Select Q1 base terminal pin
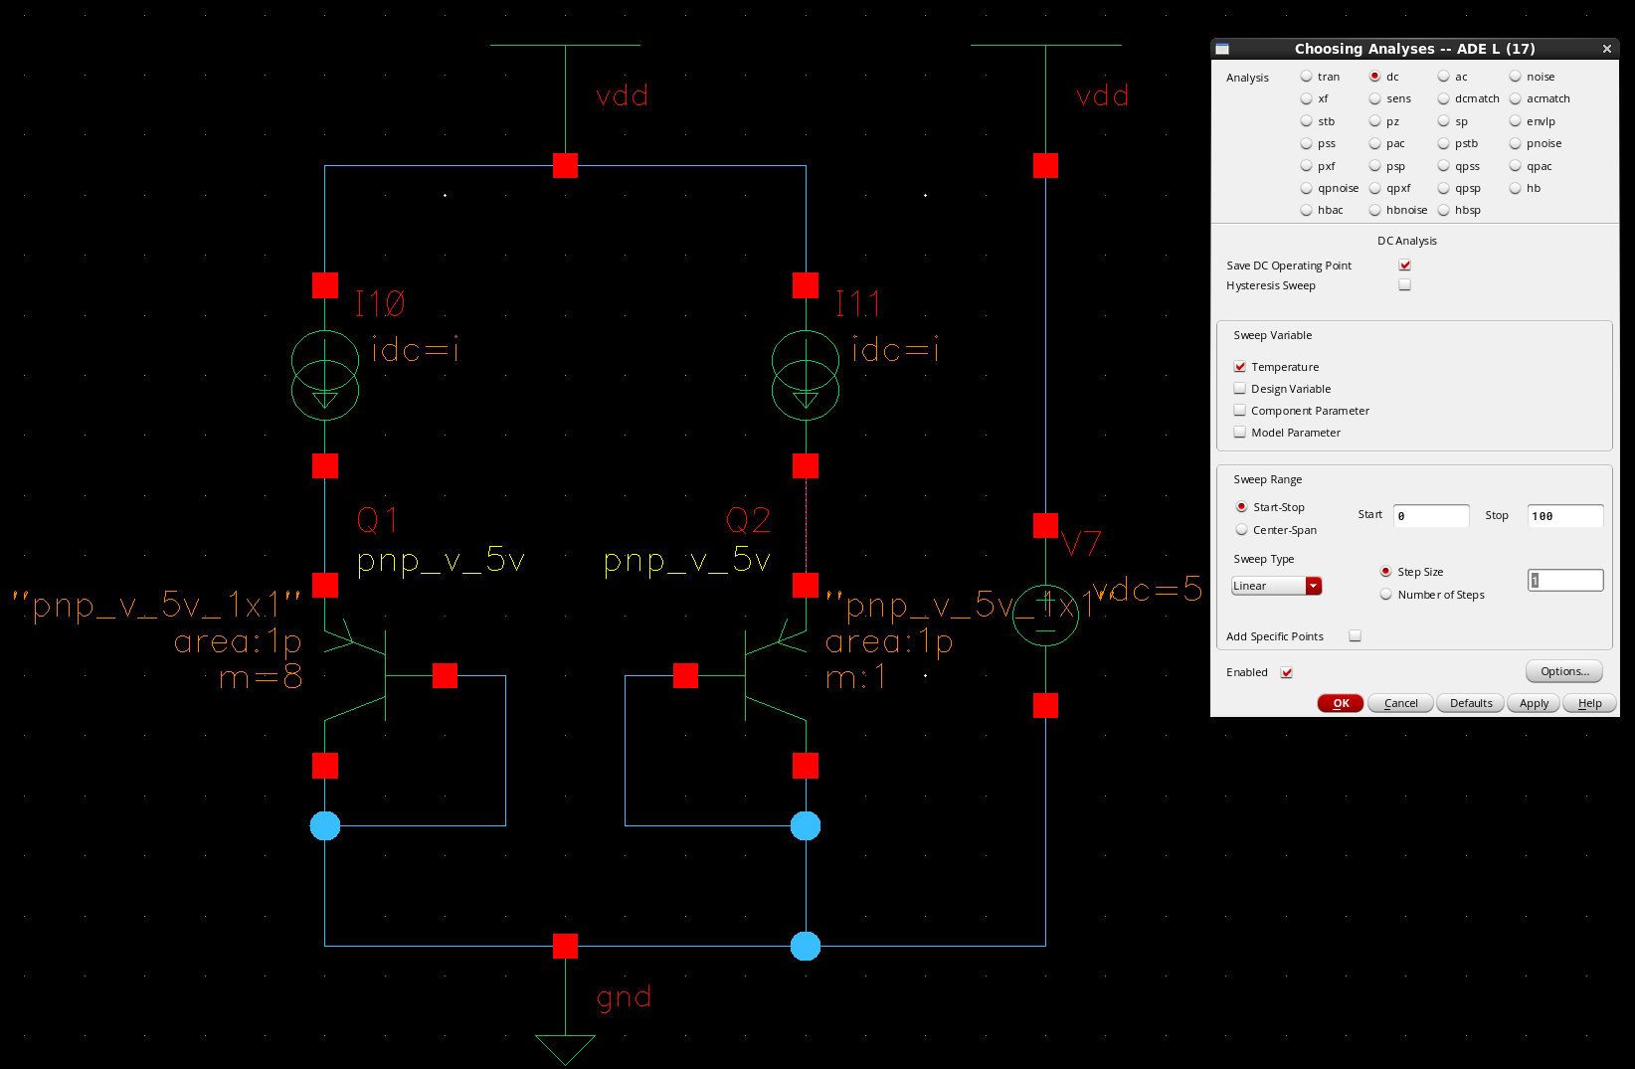 pyautogui.click(x=445, y=676)
